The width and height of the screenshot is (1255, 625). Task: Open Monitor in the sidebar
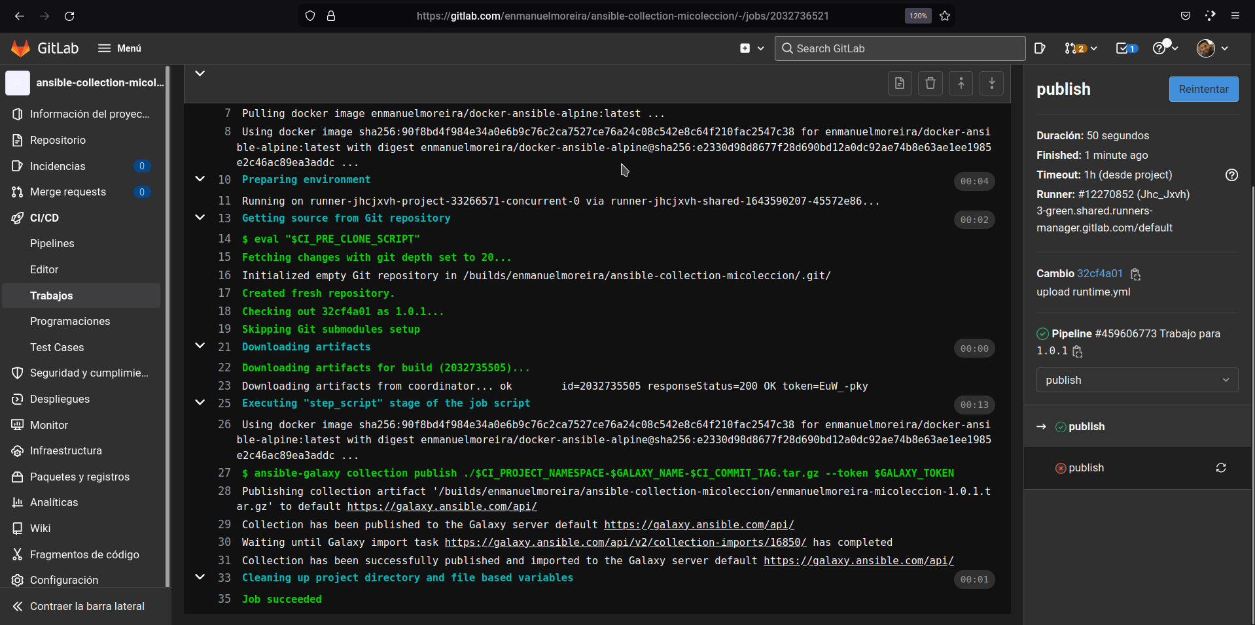point(81,425)
